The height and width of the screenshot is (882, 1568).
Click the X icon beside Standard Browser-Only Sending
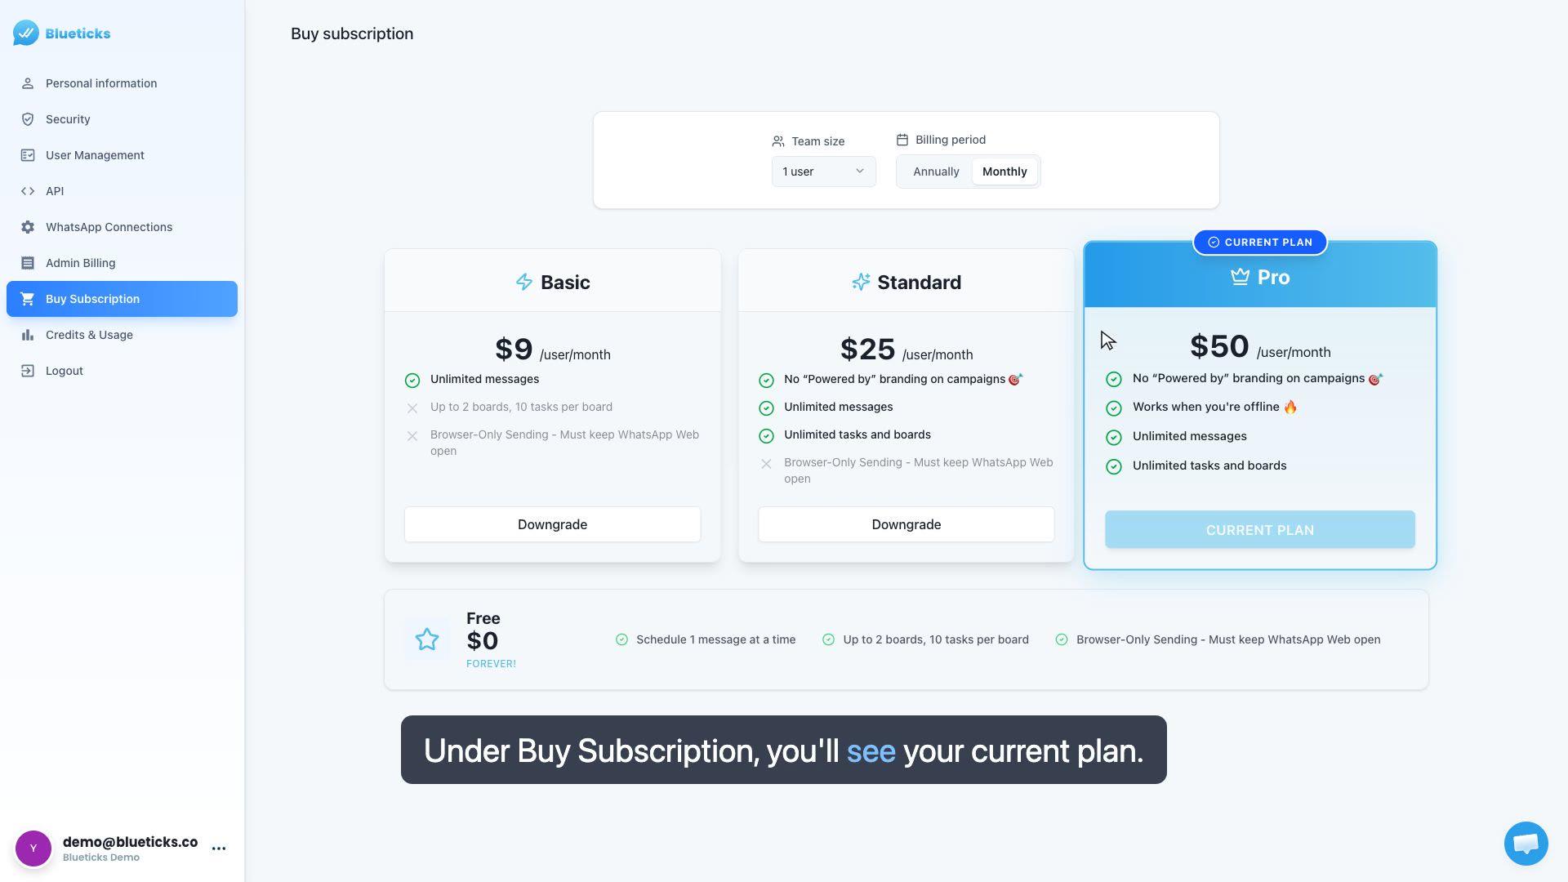[x=766, y=464]
